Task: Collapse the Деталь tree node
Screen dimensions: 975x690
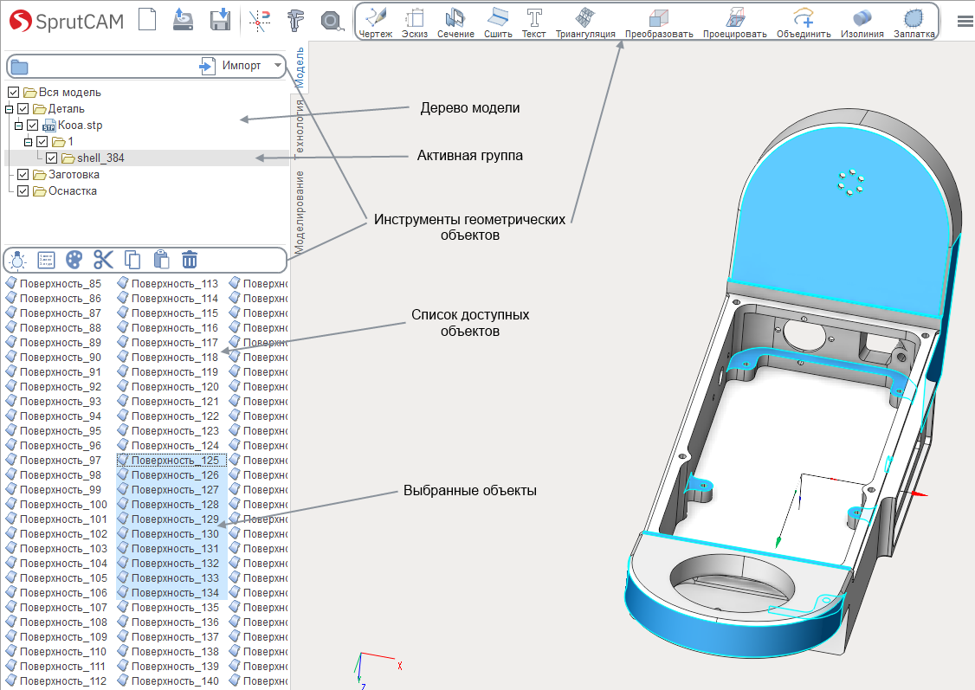Action: click(x=10, y=109)
